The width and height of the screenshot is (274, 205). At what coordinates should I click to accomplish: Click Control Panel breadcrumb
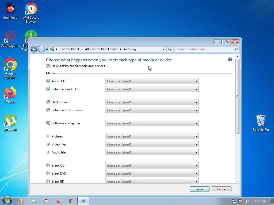(69, 49)
